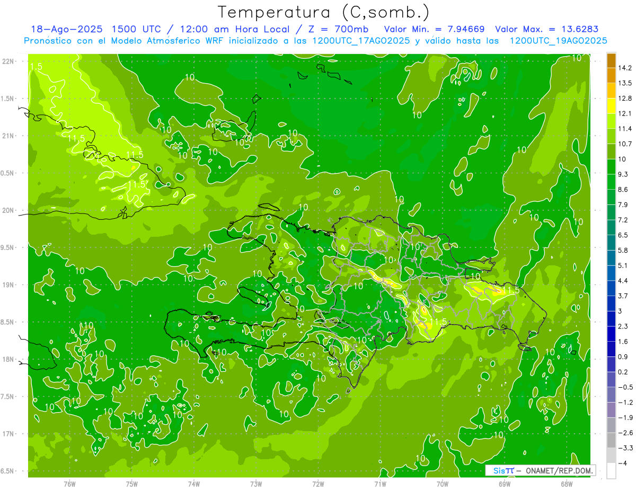636x491 pixels.
Task: Click the "1200UTC_19AGO2025" valid-until time
Action: pos(558,41)
